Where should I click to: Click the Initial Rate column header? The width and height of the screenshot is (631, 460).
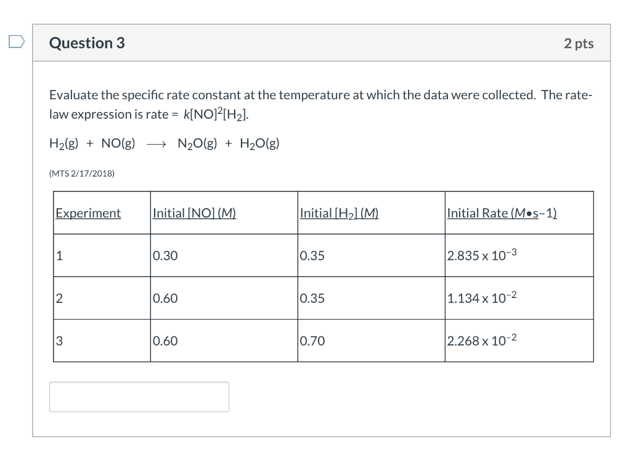pyautogui.click(x=501, y=213)
